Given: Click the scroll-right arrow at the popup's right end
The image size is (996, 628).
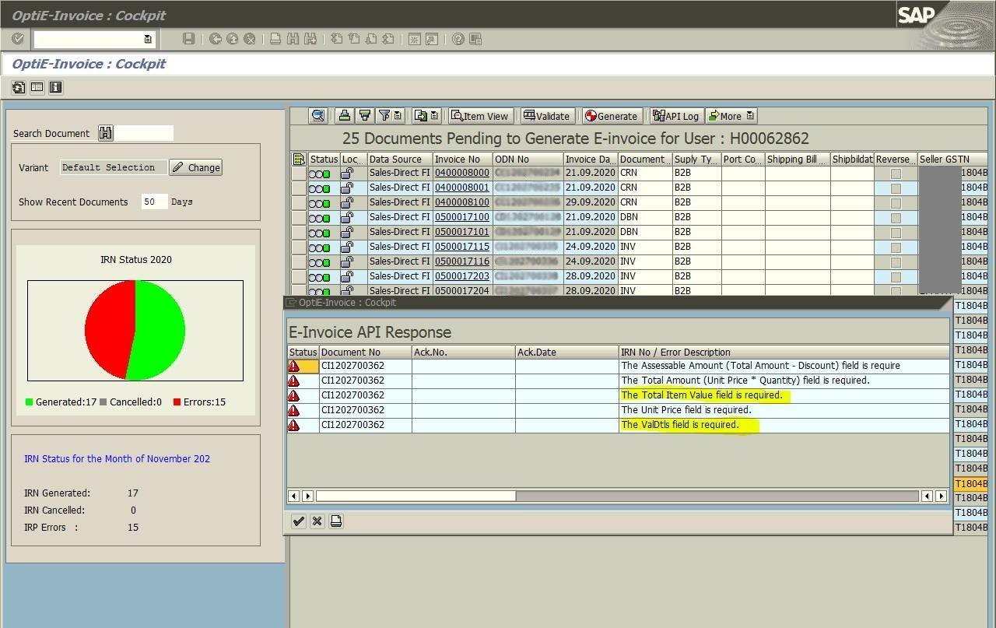Looking at the screenshot, I should [941, 496].
